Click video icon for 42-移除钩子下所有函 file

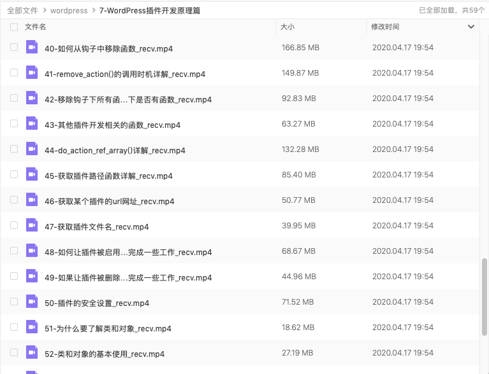[32, 98]
